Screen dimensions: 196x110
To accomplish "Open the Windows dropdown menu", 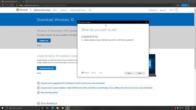I will pos(64,10).
